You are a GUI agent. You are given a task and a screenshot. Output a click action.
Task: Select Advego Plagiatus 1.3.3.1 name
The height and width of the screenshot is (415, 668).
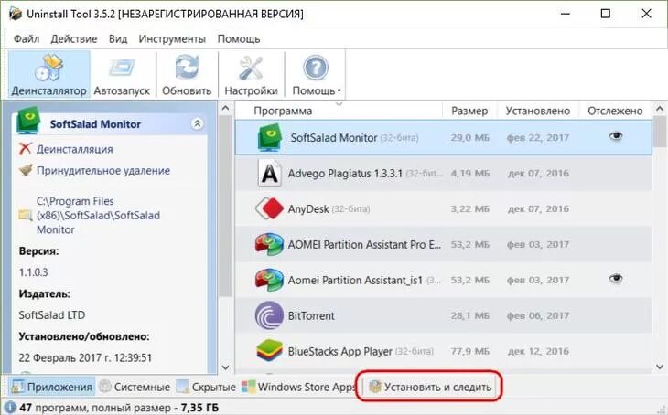pyautogui.click(x=345, y=174)
